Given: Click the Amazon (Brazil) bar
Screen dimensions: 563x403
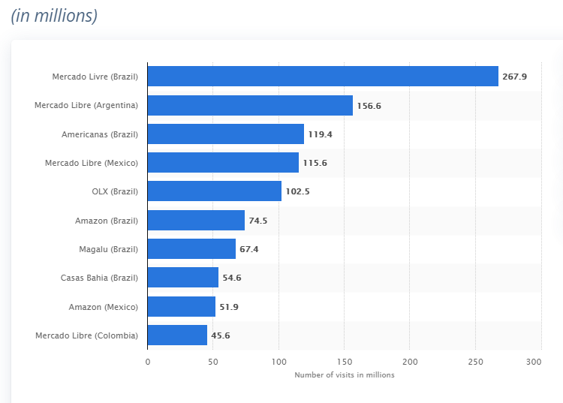Looking at the screenshot, I should point(196,221).
